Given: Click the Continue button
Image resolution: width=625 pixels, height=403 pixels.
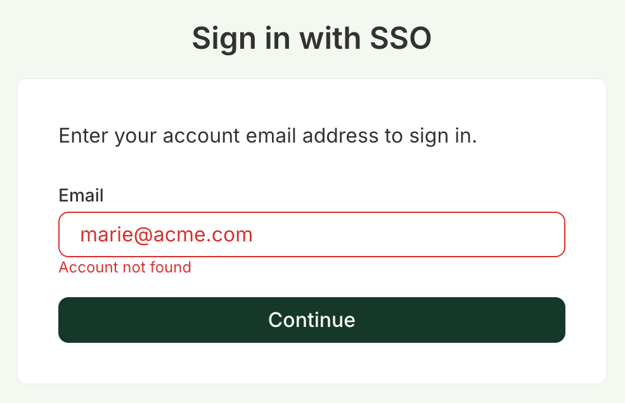Looking at the screenshot, I should (311, 320).
